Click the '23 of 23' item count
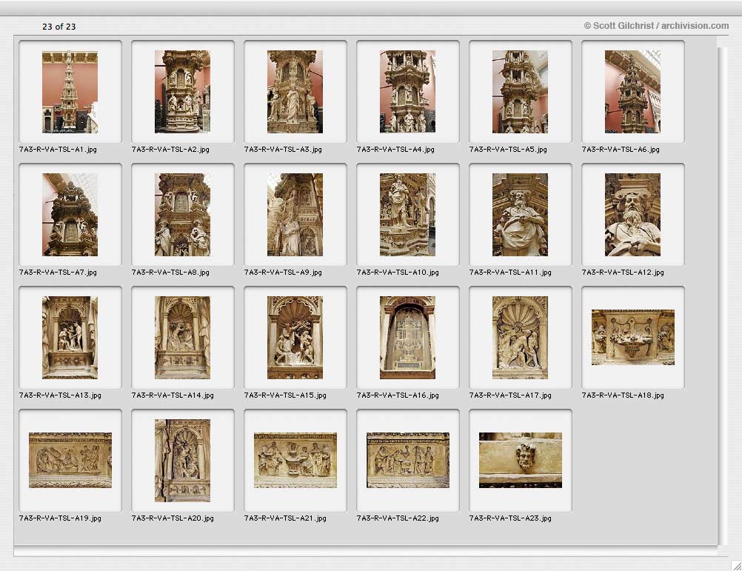Screen dimensions: 742x571 (x=59, y=27)
